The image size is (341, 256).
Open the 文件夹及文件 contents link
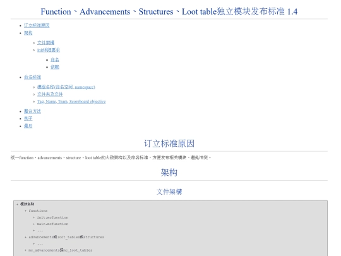click(x=50, y=94)
